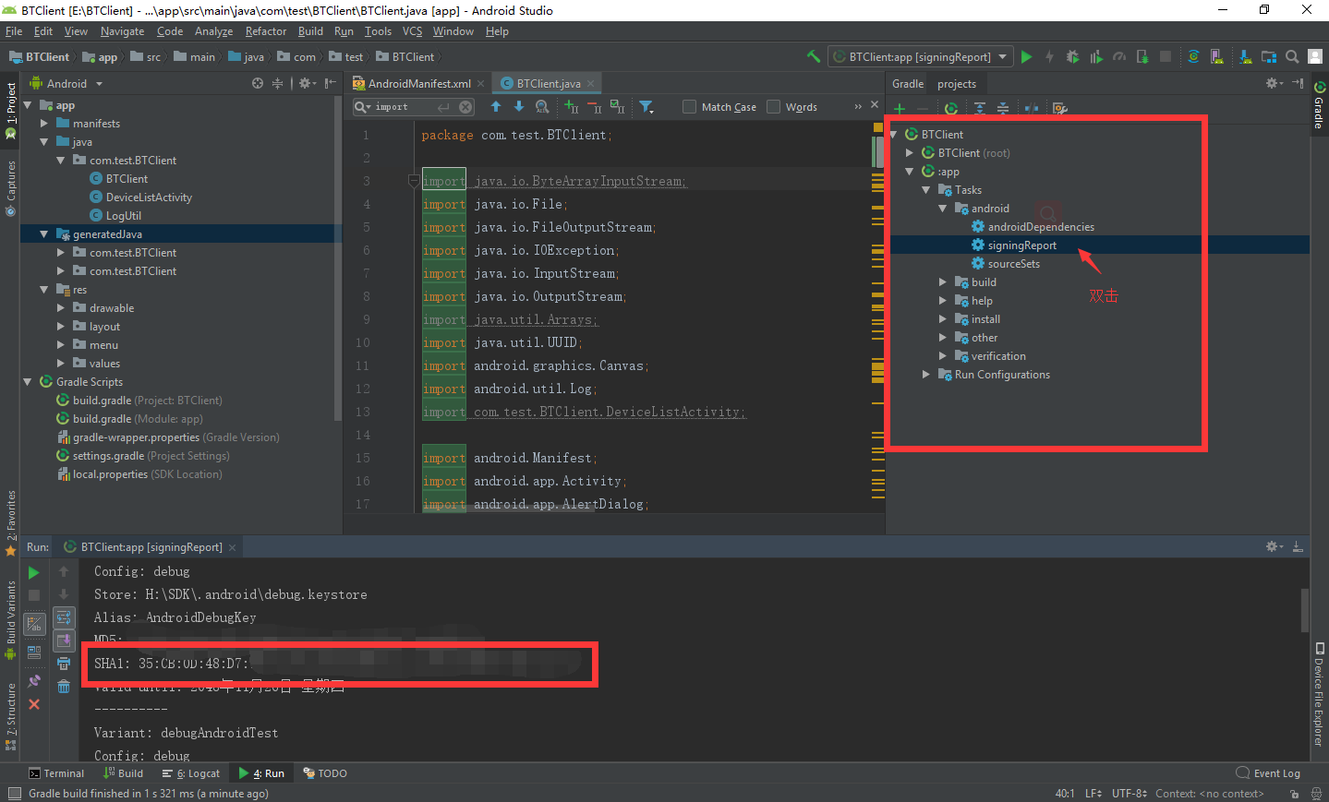Click Expand All in Gradle panel
Viewport: 1329px width, 802px height.
click(x=979, y=108)
